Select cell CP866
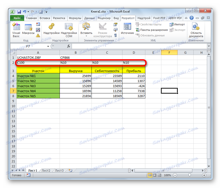This screenshot has width=221, height=188. click(76, 57)
